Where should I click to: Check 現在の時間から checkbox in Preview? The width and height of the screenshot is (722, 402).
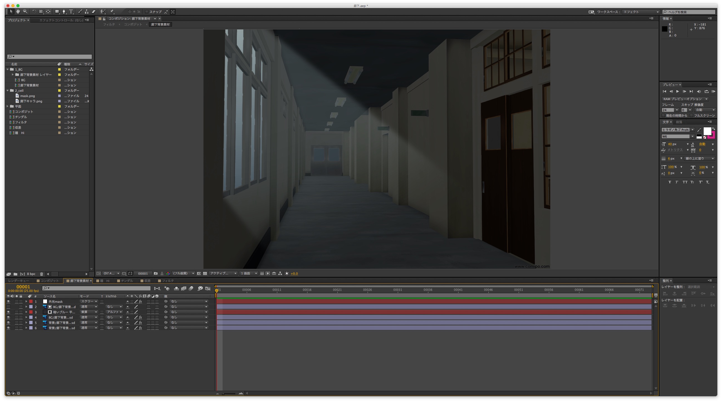tap(664, 116)
